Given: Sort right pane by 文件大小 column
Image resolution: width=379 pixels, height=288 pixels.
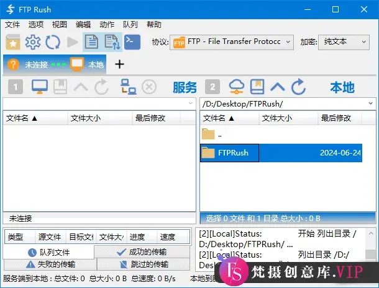Looking at the screenshot, I should pyautogui.click(x=288, y=118).
